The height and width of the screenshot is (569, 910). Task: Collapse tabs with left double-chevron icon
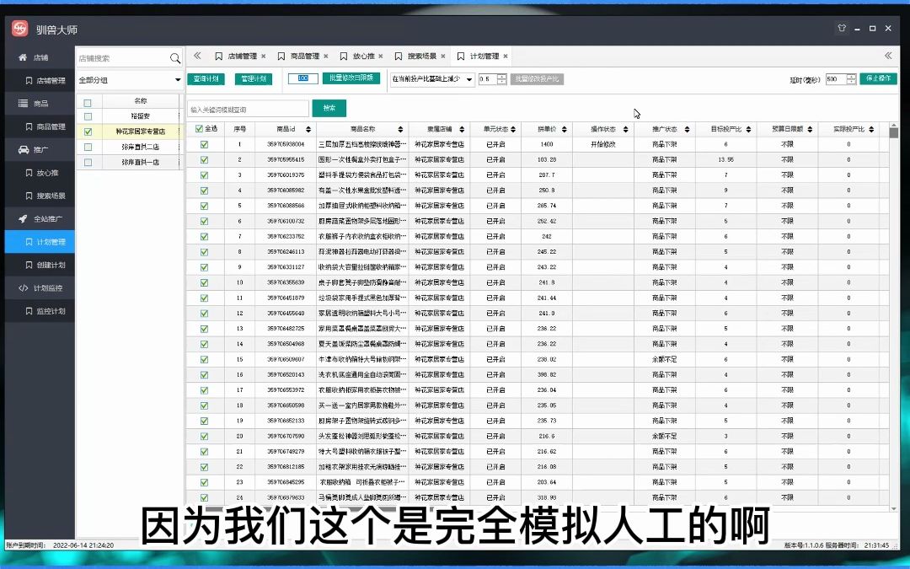tap(197, 56)
